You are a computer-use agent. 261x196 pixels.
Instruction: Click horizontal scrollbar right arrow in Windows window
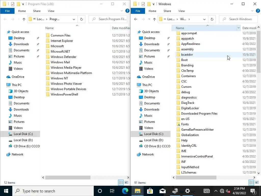(254, 178)
